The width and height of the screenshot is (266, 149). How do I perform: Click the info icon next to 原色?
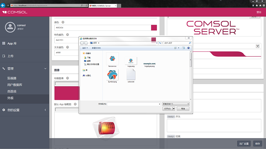tap(63, 22)
